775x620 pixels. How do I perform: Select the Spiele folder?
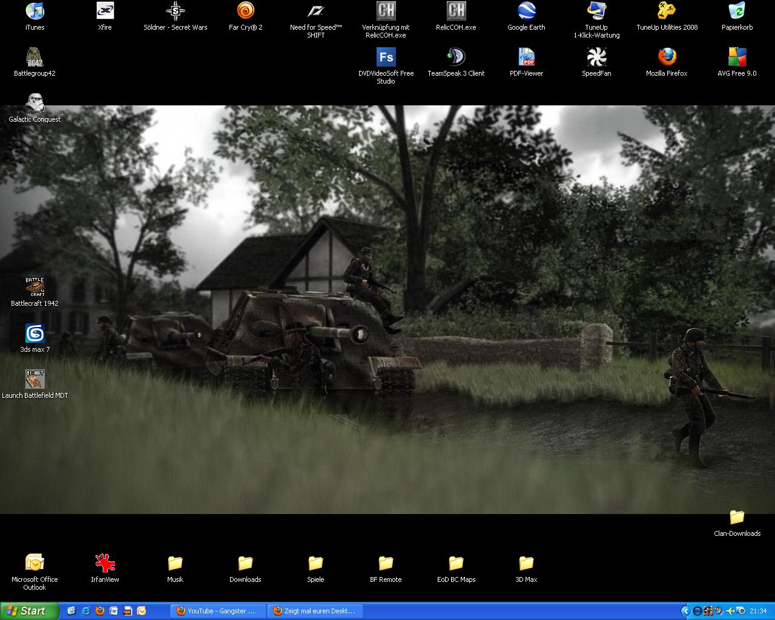pos(315,569)
